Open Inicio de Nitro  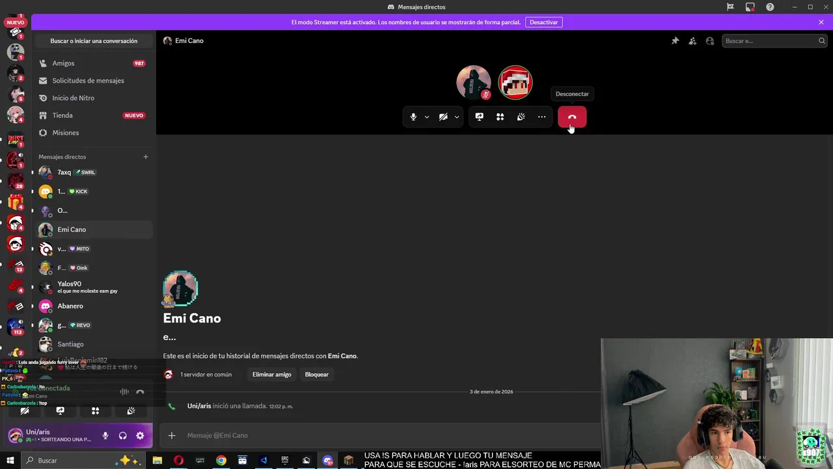pyautogui.click(x=93, y=98)
